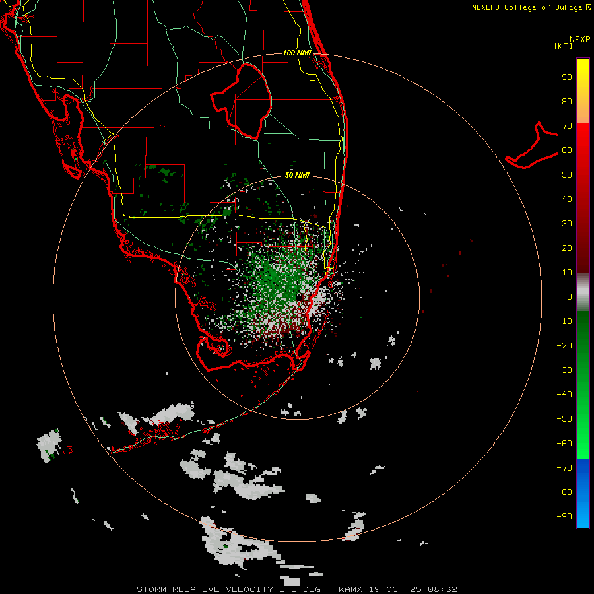Select the positive 30 scale value
594x594 pixels.
[567, 224]
